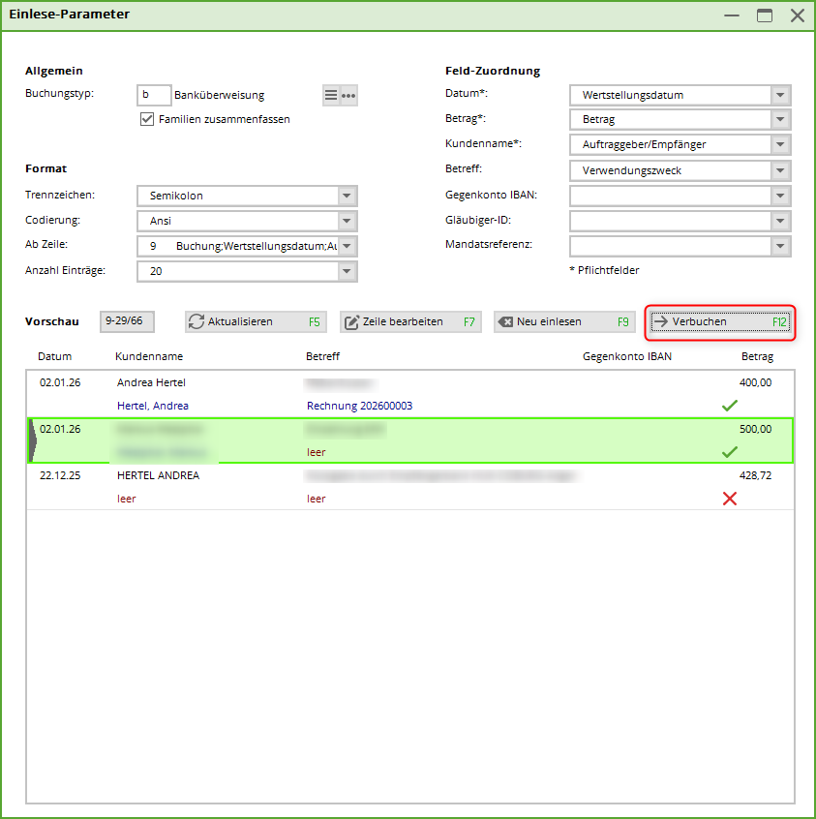This screenshot has width=816, height=819.
Task: Expand the Trennzeichen dropdown
Action: pyautogui.click(x=348, y=196)
